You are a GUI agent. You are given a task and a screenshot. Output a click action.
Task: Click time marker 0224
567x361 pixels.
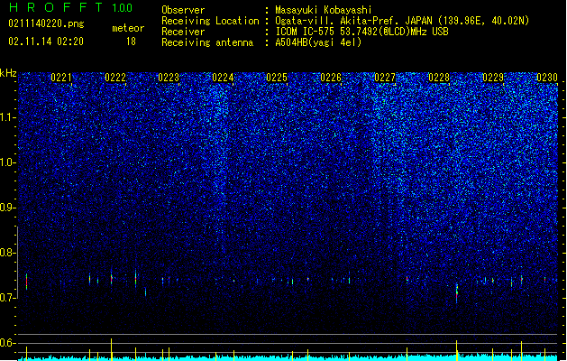(223, 78)
